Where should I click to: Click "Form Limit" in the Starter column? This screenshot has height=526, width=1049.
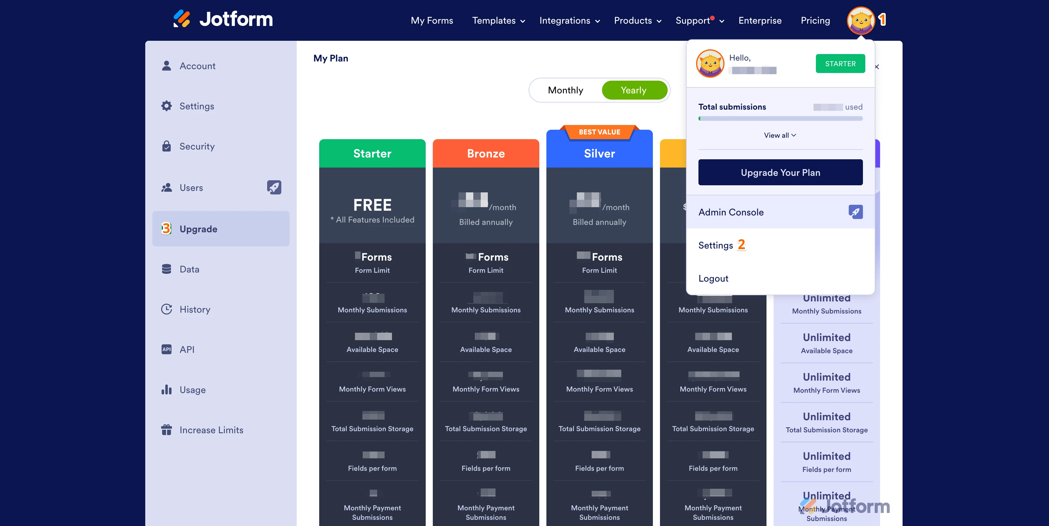(x=372, y=270)
